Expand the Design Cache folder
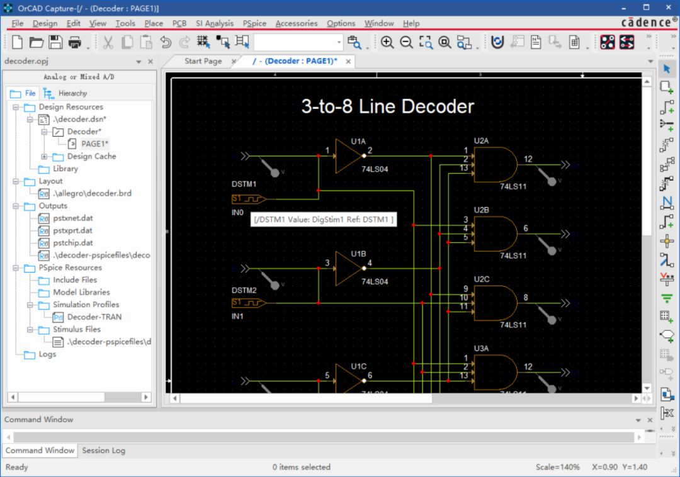 [x=44, y=157]
